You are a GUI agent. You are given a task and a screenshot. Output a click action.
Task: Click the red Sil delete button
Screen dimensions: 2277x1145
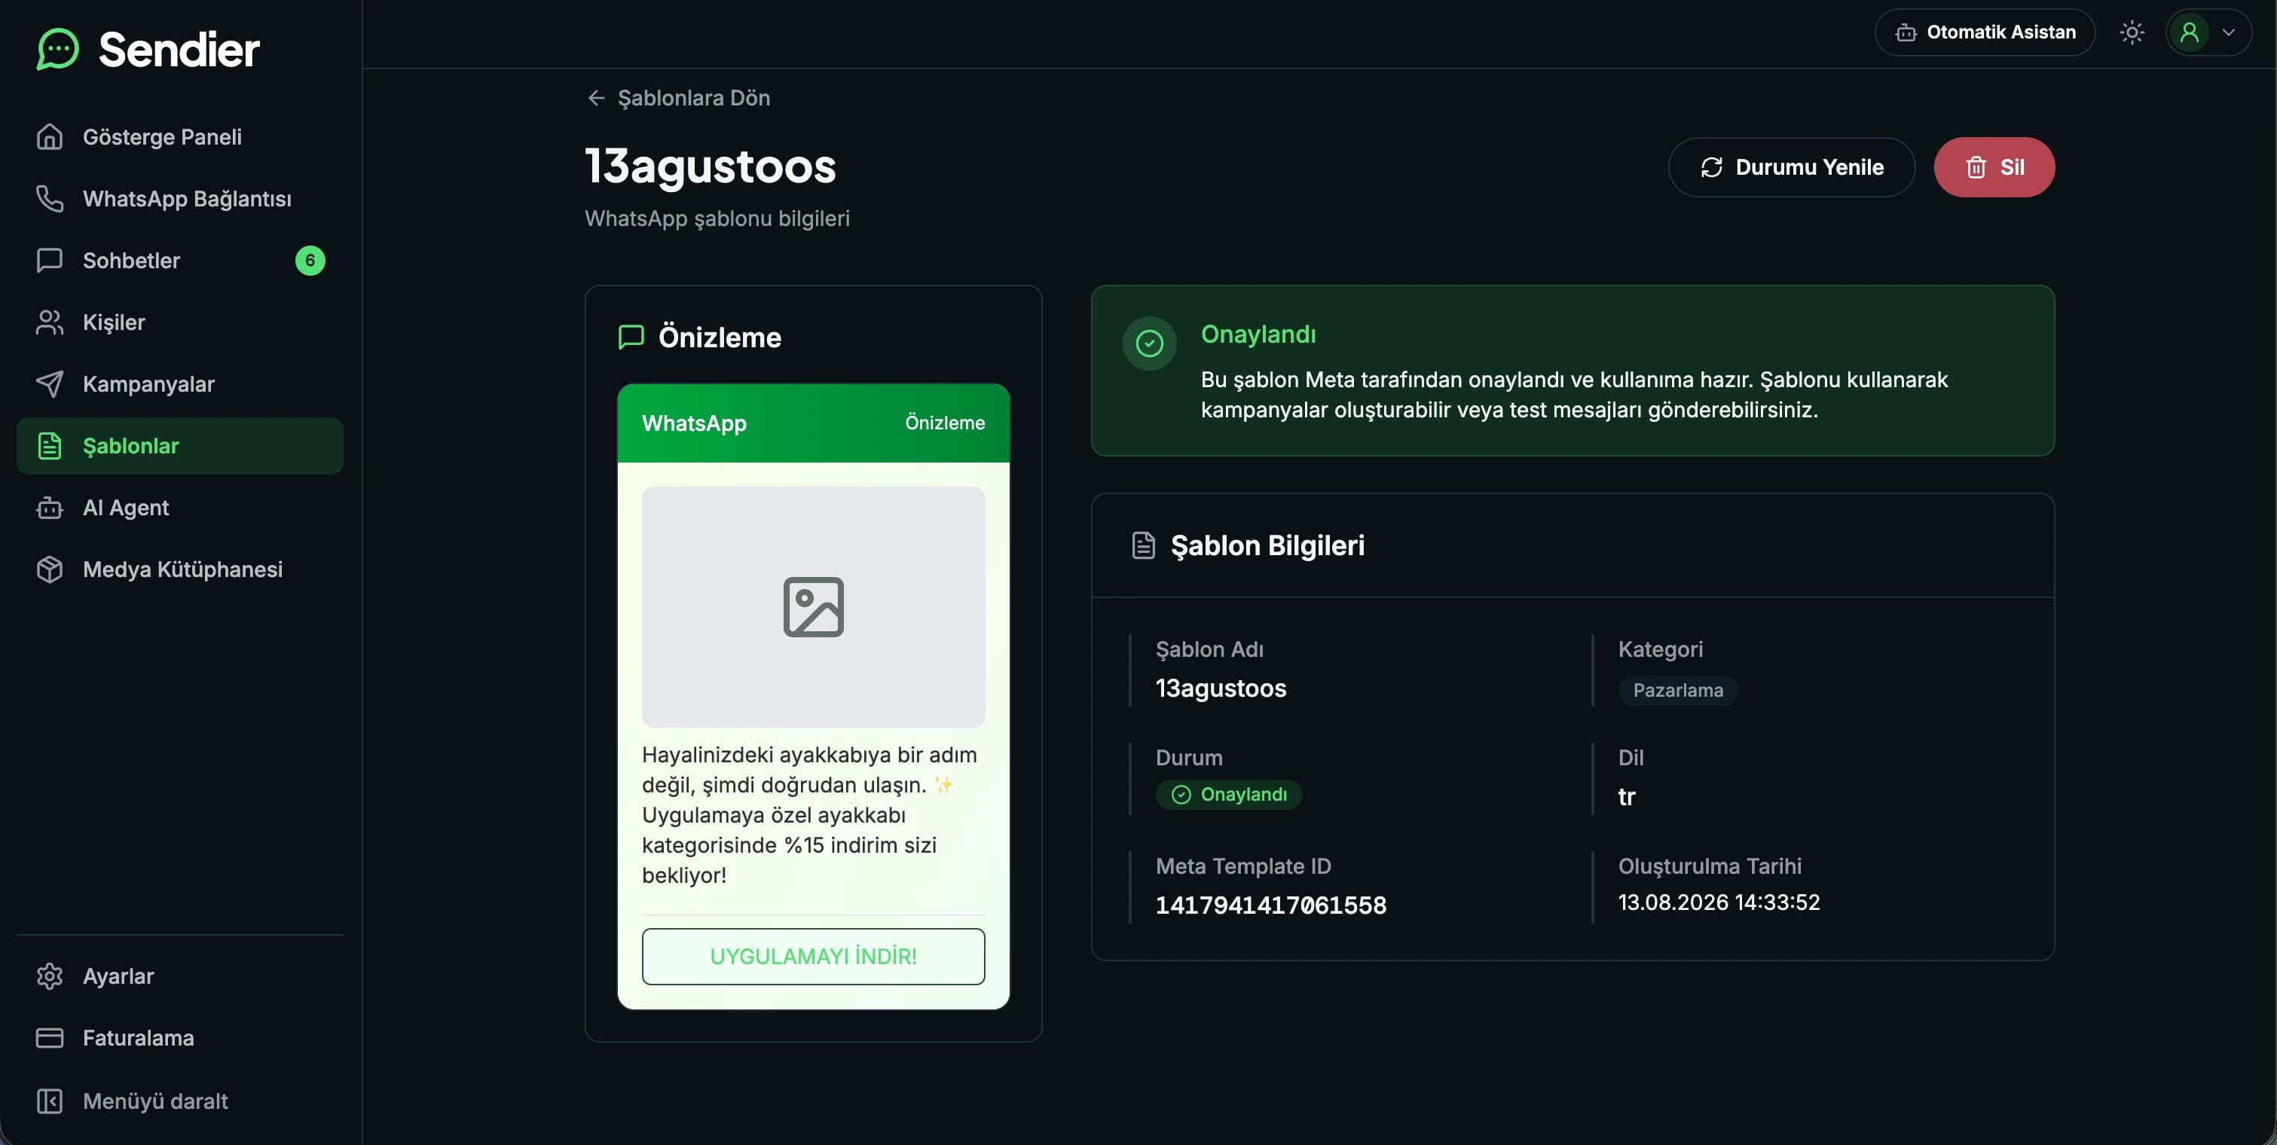click(1994, 167)
